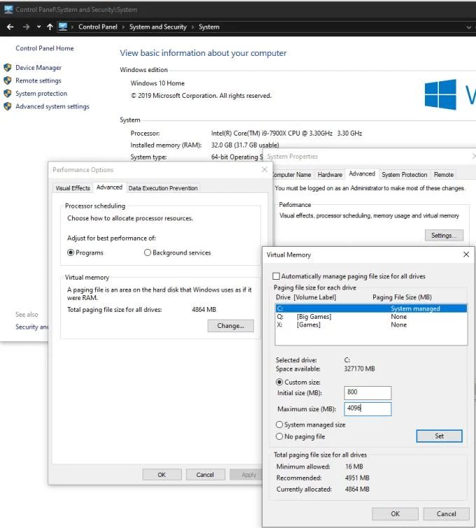Click Initial size input field
The image size is (476, 528).
click(367, 392)
